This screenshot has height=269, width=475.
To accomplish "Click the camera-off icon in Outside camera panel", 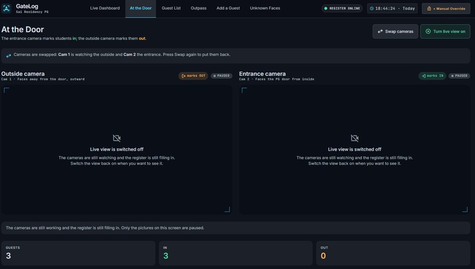I will 117,138.
